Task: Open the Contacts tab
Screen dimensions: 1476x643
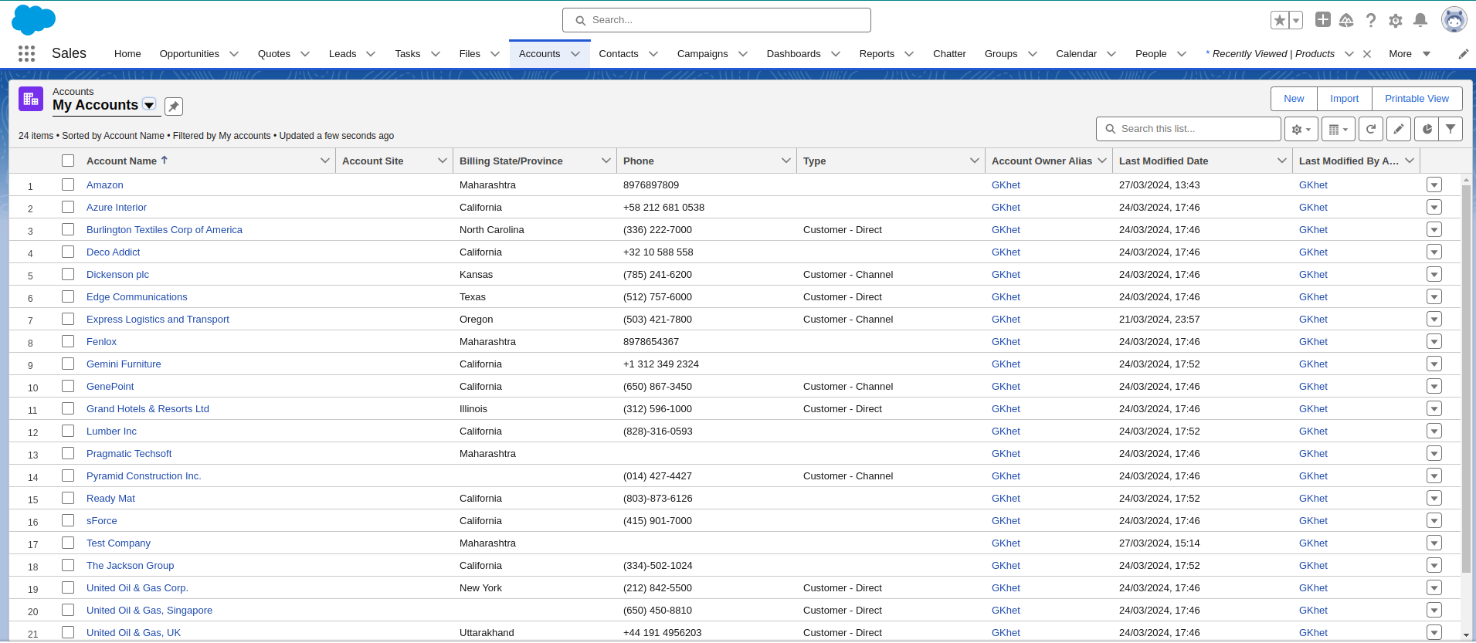Action: (619, 54)
